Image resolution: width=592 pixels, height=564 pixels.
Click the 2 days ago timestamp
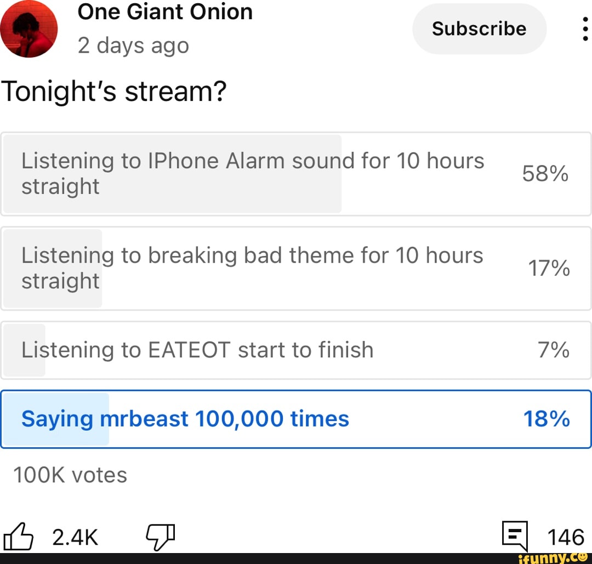pyautogui.click(x=133, y=46)
